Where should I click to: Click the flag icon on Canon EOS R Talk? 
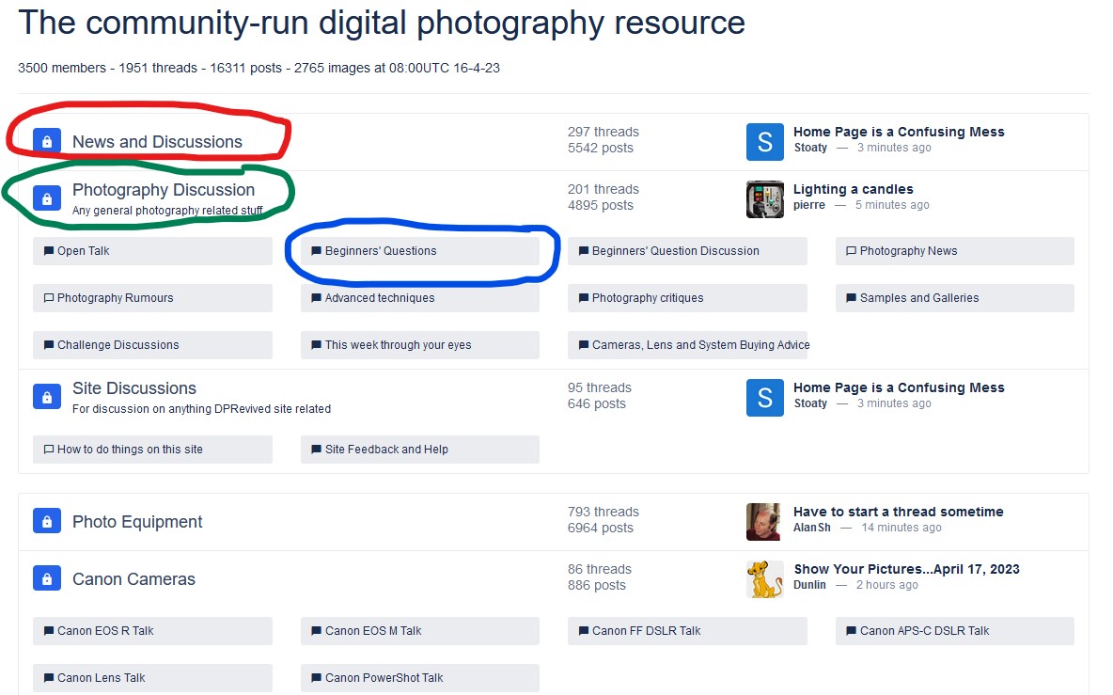49,631
